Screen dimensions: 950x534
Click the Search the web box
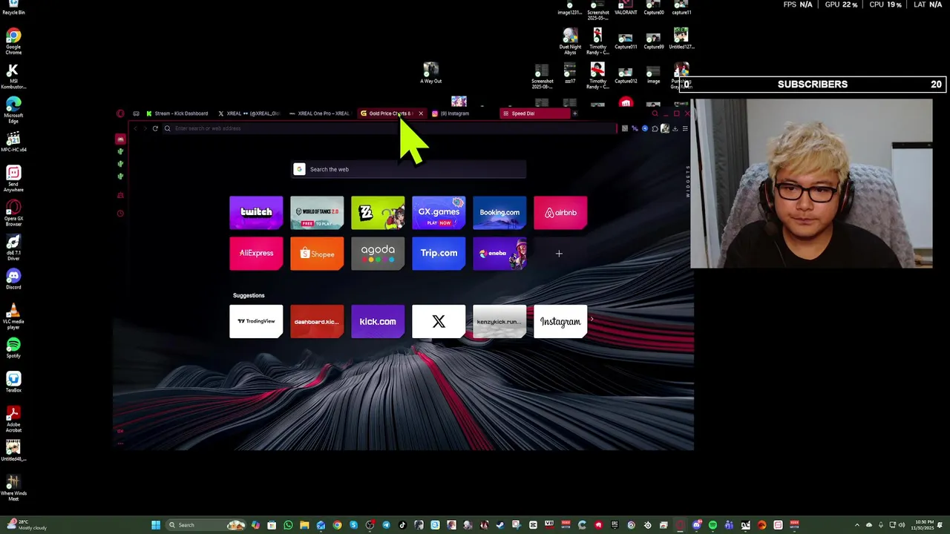pos(409,169)
